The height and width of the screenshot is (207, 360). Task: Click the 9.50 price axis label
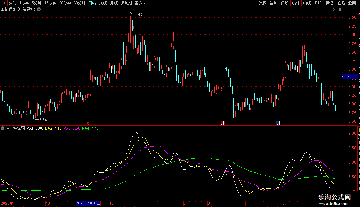[x=352, y=18]
